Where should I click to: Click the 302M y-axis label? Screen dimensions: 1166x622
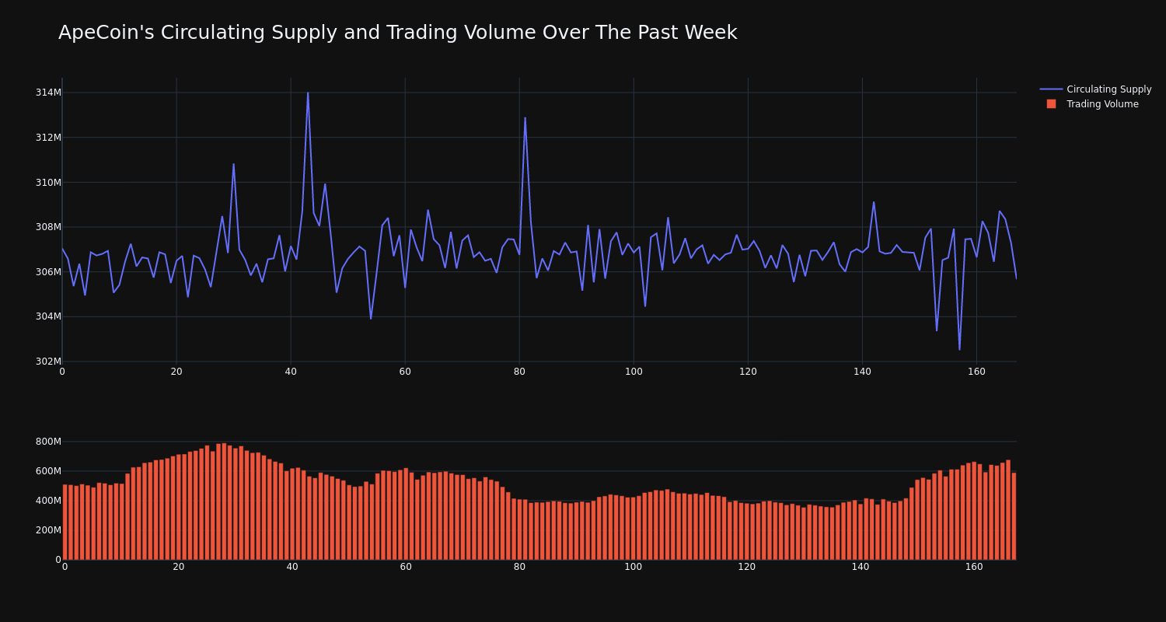[x=48, y=362]
